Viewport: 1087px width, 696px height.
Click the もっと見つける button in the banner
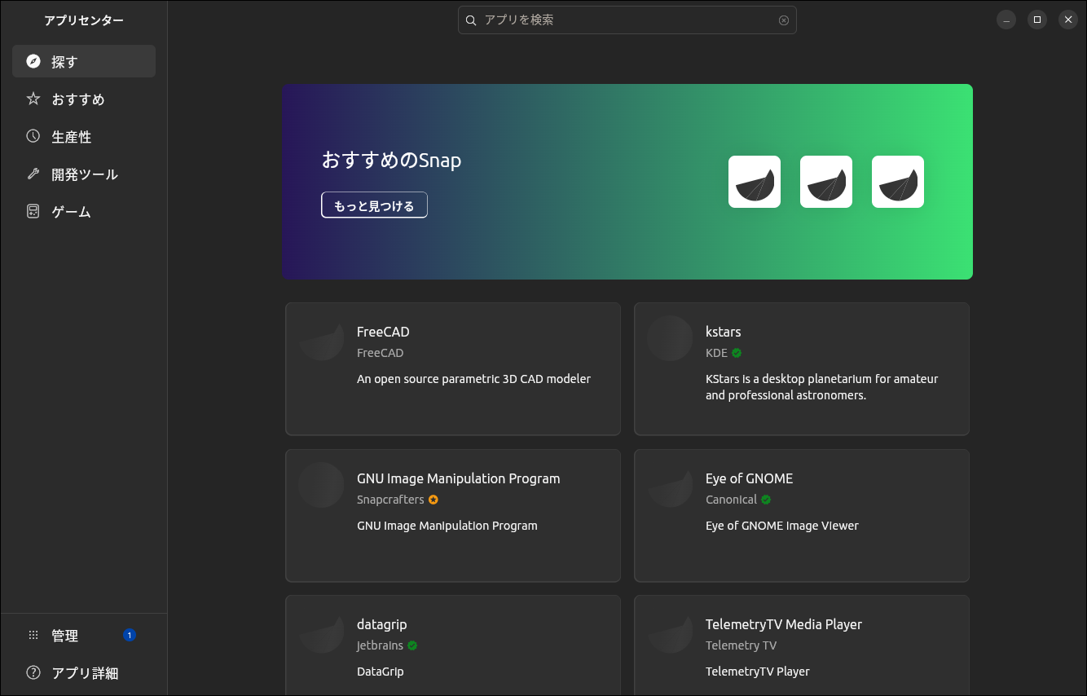click(374, 205)
